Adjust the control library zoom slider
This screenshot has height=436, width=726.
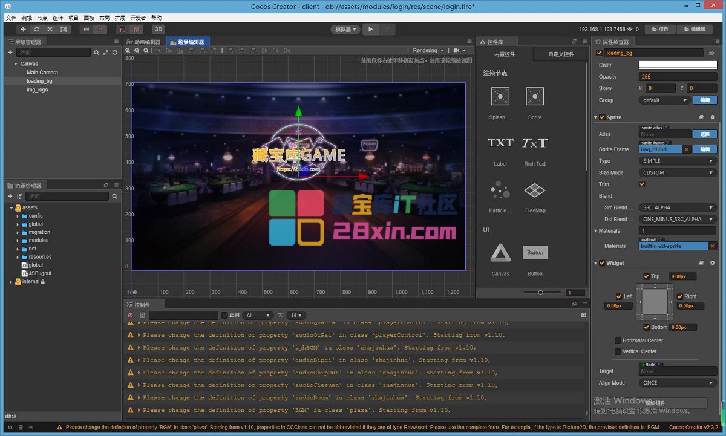point(540,293)
